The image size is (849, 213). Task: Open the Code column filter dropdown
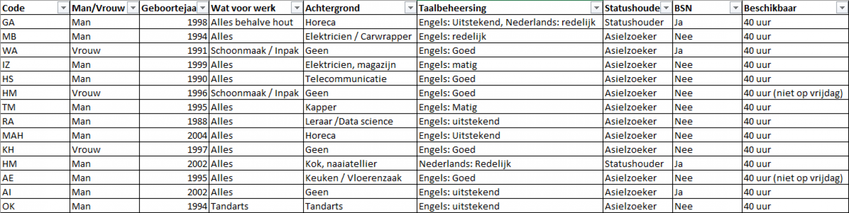point(63,8)
